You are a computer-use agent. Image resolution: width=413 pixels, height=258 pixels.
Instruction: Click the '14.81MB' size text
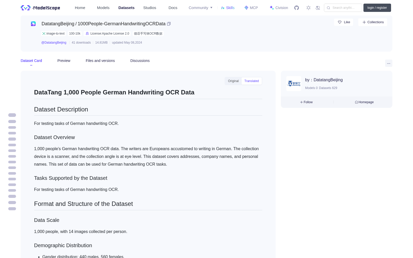tap(101, 43)
